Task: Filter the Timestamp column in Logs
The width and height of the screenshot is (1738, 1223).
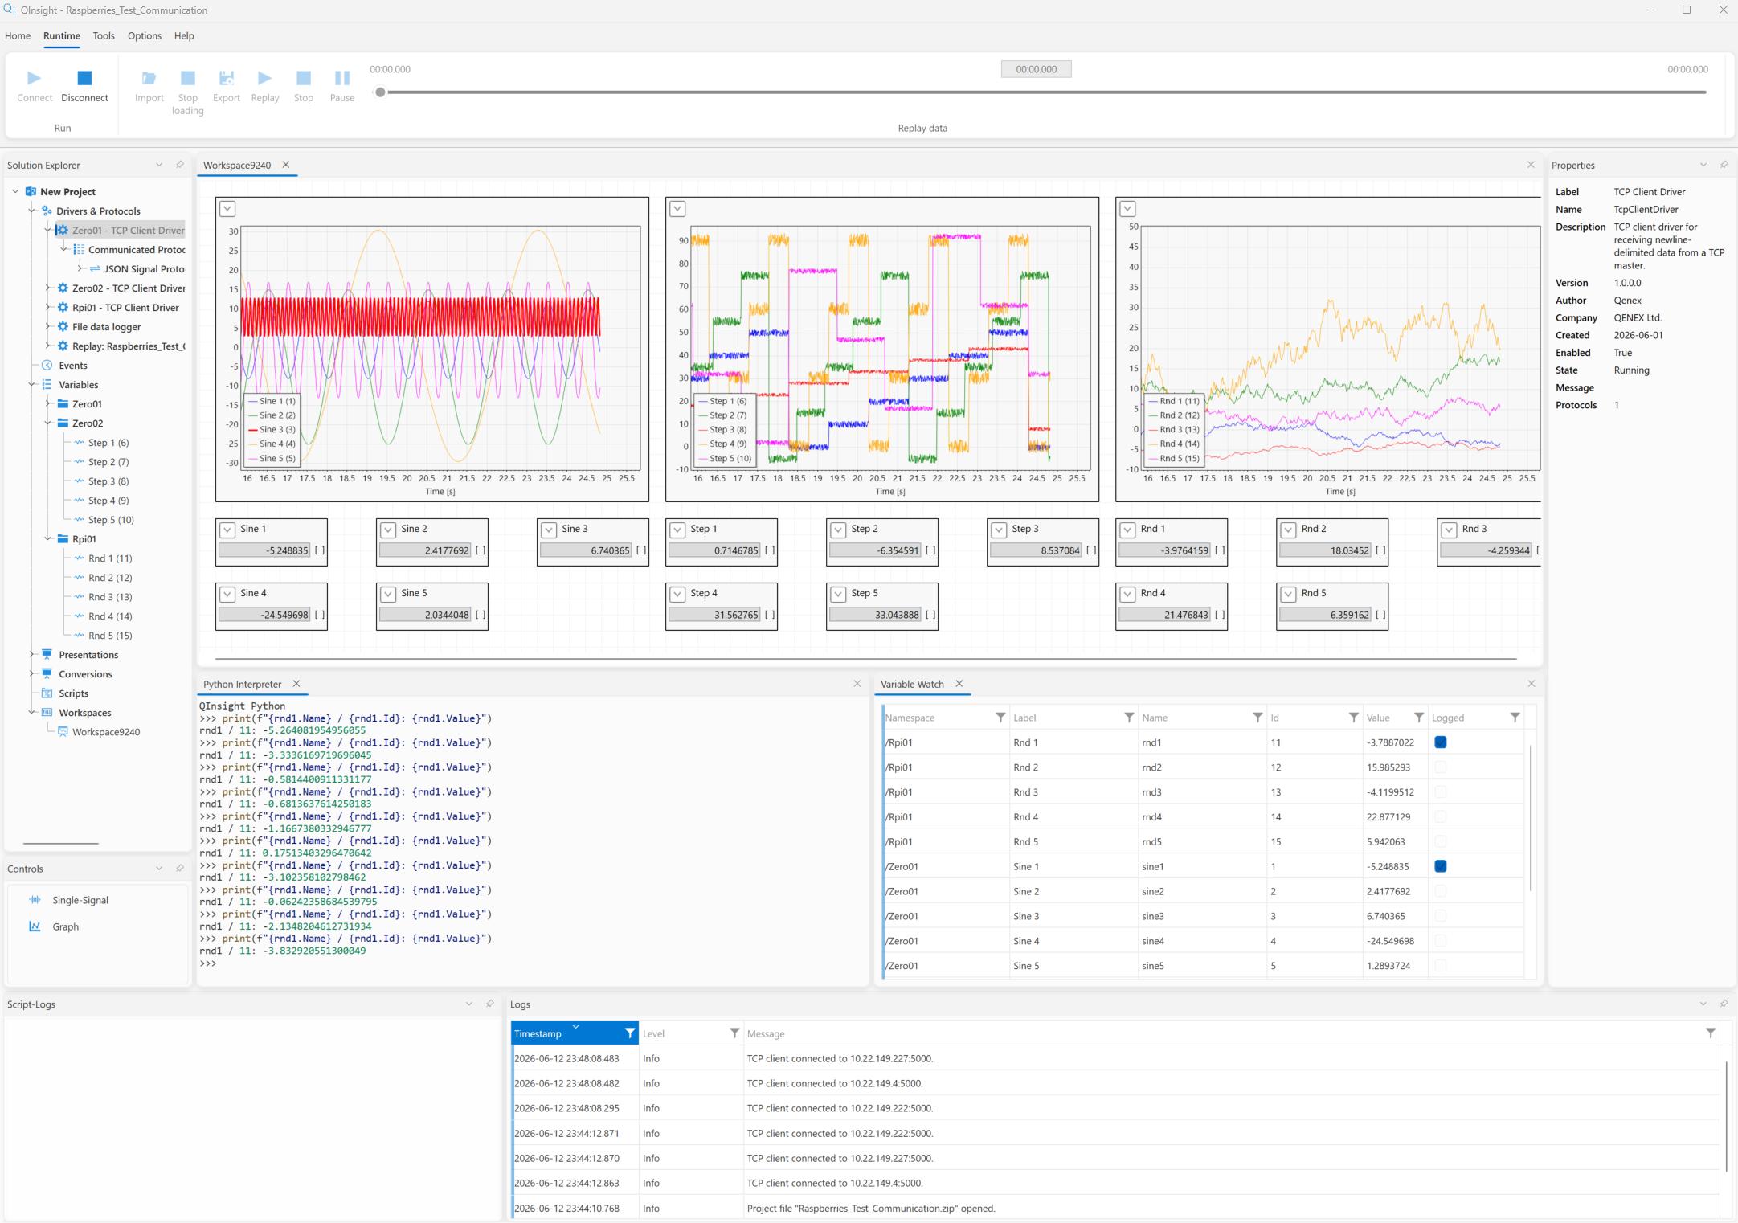Action: [630, 1033]
